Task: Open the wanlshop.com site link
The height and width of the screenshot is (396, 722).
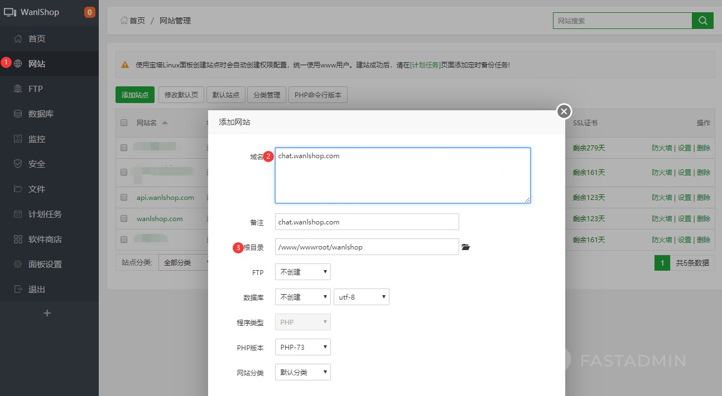Action: point(160,219)
